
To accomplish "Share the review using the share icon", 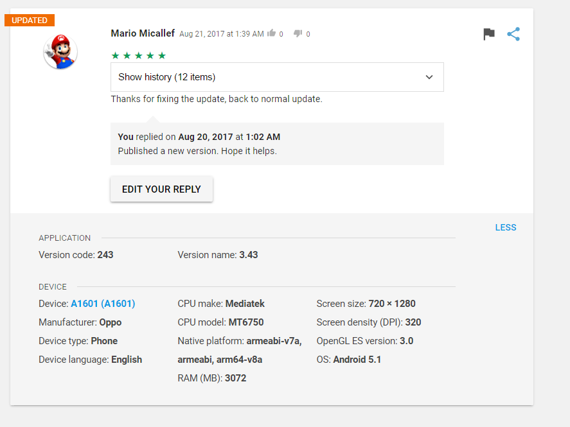I will (513, 35).
